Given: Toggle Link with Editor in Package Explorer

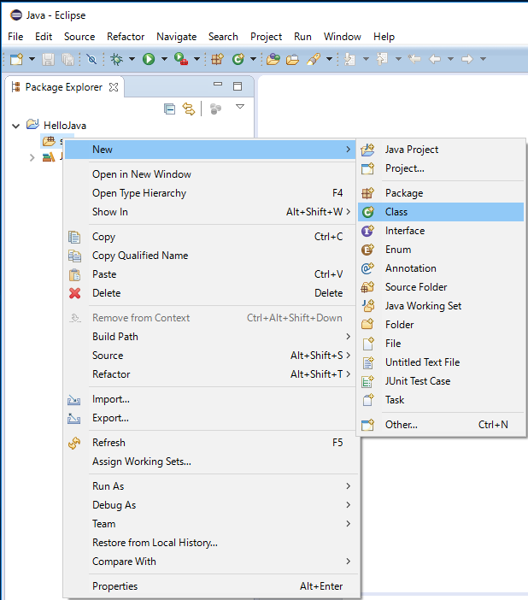Looking at the screenshot, I should pyautogui.click(x=189, y=109).
